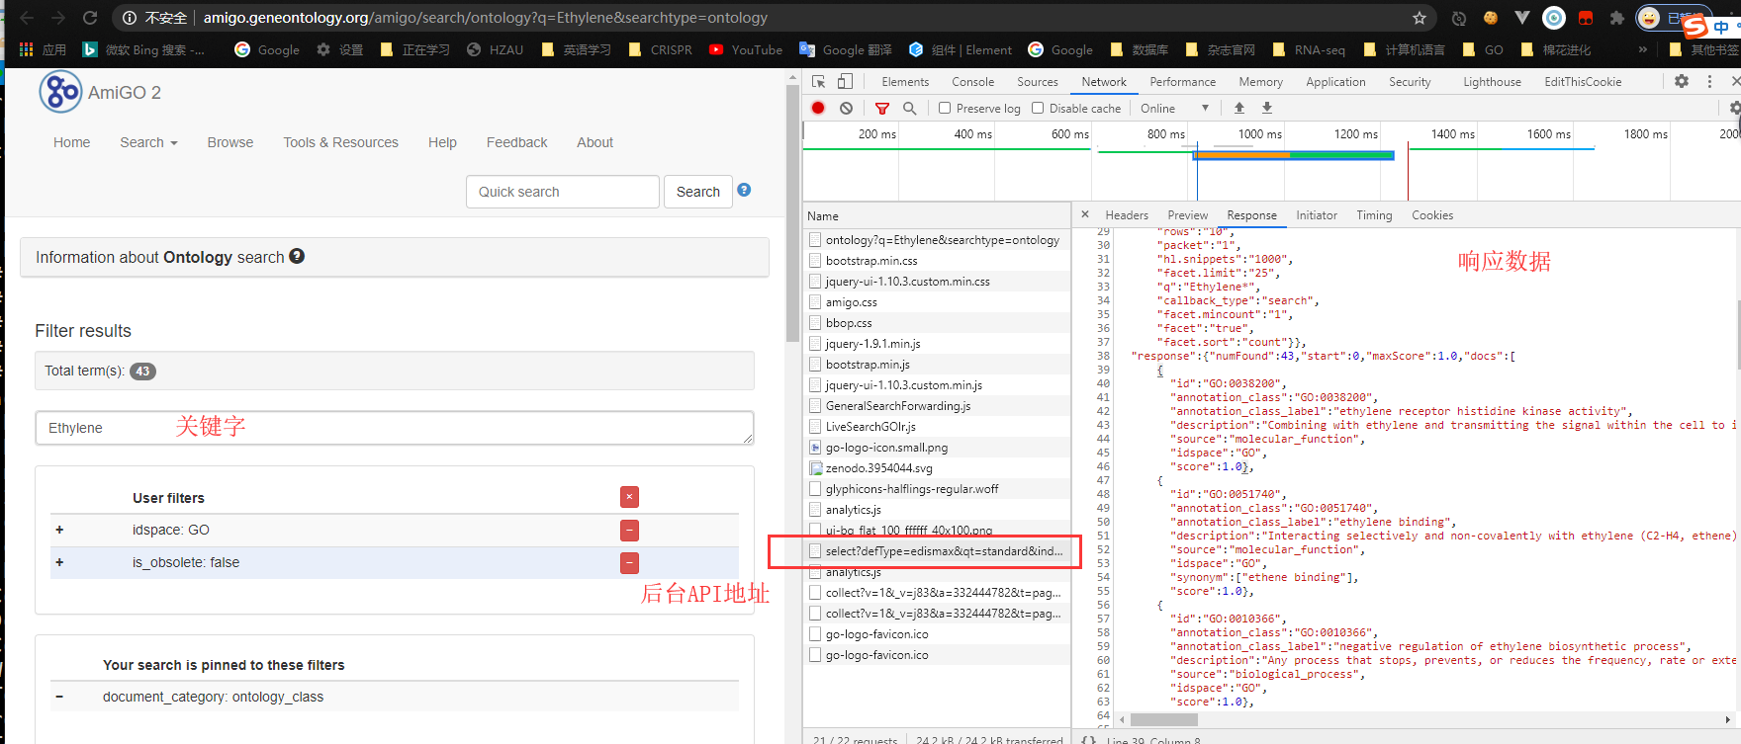Open the network search magnifier
Viewport: 1741px width, 744px height.
[909, 109]
